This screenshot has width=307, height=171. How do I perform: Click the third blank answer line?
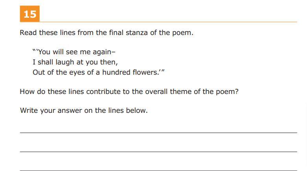point(158,170)
